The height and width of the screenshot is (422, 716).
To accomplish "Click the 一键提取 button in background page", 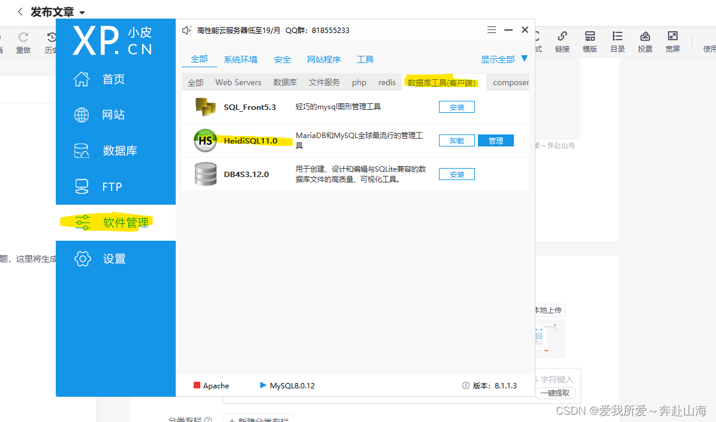I will pos(555,393).
